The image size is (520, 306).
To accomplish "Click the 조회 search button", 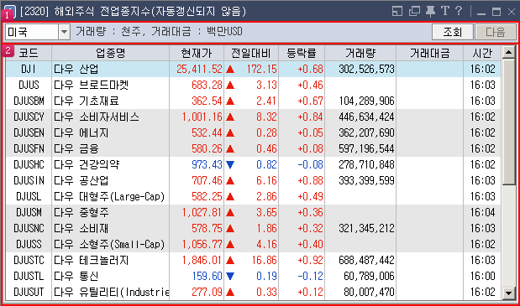I will 452,32.
